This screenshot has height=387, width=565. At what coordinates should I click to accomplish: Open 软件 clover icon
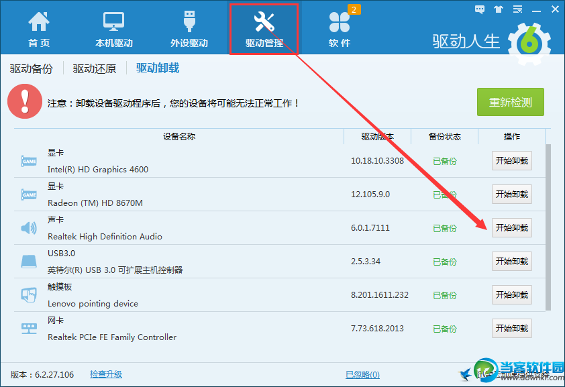[x=339, y=22]
